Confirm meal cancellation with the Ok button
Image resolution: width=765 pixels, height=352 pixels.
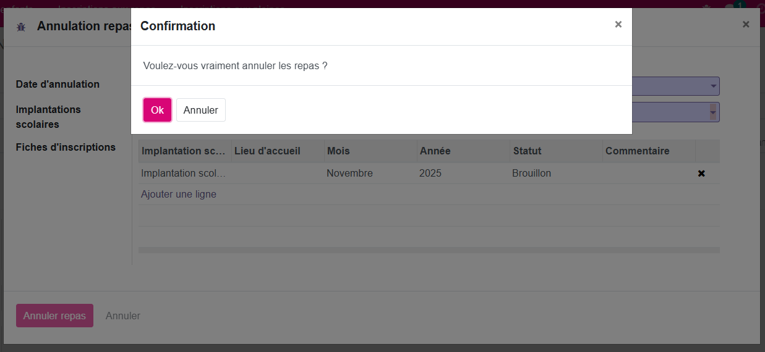point(157,110)
